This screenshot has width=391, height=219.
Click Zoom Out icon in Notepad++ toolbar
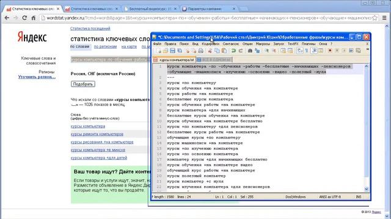(x=274, y=50)
